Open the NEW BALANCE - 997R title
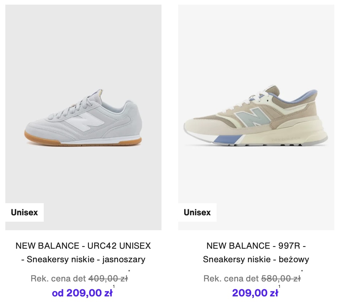340x306 pixels. click(256, 246)
